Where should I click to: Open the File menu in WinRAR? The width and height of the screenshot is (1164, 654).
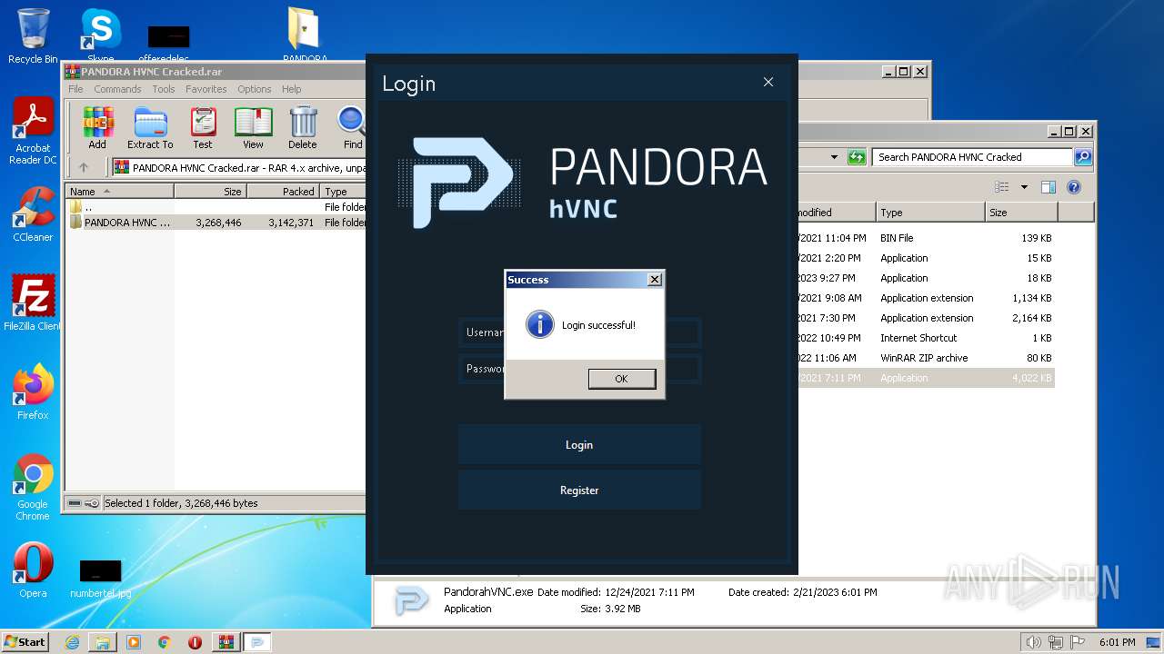[75, 89]
